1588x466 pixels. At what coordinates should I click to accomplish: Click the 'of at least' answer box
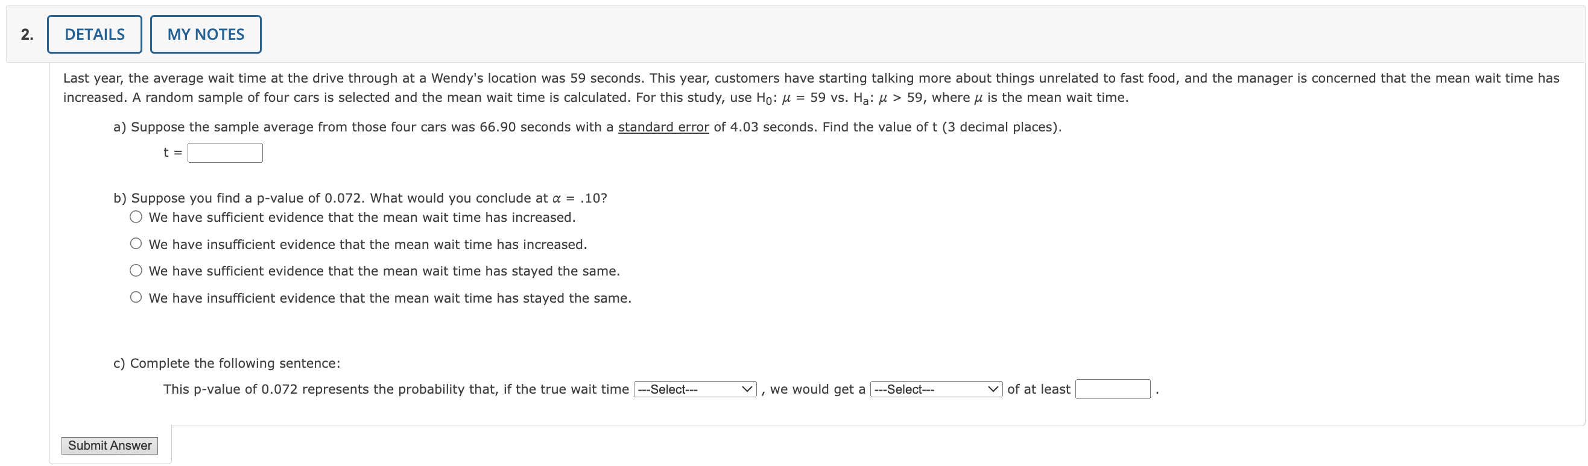1112,389
